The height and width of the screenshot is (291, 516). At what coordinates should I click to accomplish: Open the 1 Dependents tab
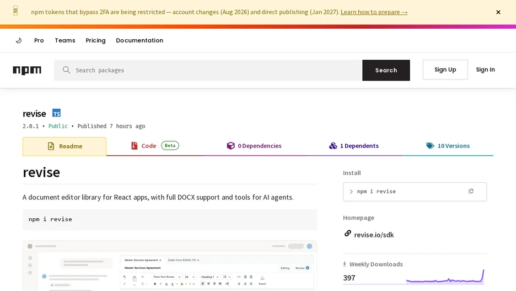pos(354,146)
